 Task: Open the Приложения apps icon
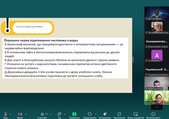(119, 114)
